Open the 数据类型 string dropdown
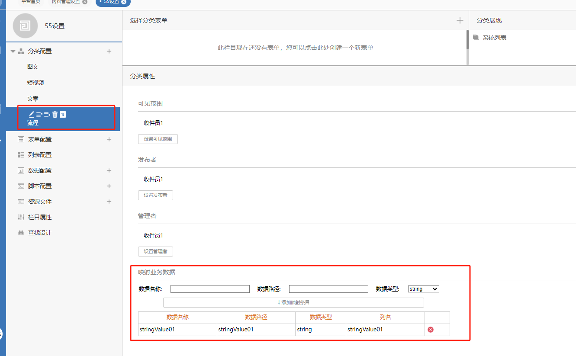 (423, 289)
